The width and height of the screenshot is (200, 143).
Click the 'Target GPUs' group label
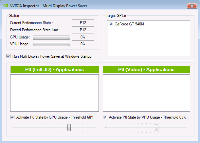coord(116,16)
